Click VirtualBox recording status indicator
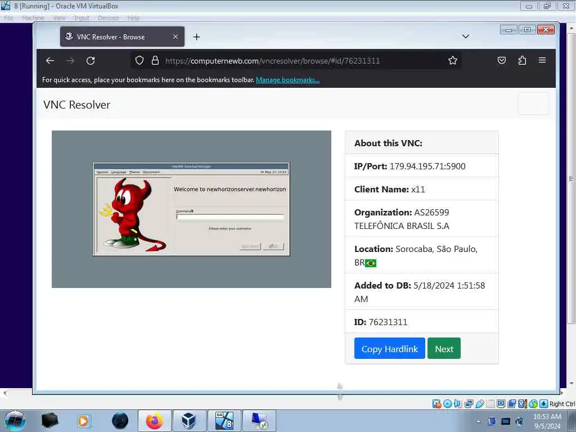 point(512,404)
